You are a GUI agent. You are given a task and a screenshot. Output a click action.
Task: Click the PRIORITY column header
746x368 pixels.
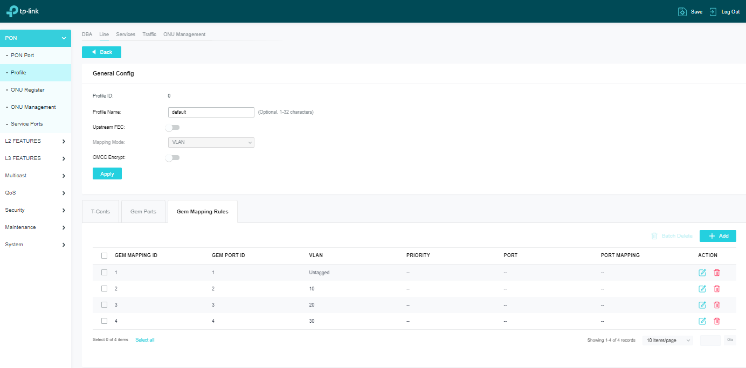click(x=418, y=255)
